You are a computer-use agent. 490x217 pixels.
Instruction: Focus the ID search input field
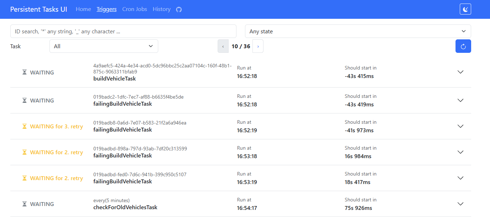pos(123,31)
